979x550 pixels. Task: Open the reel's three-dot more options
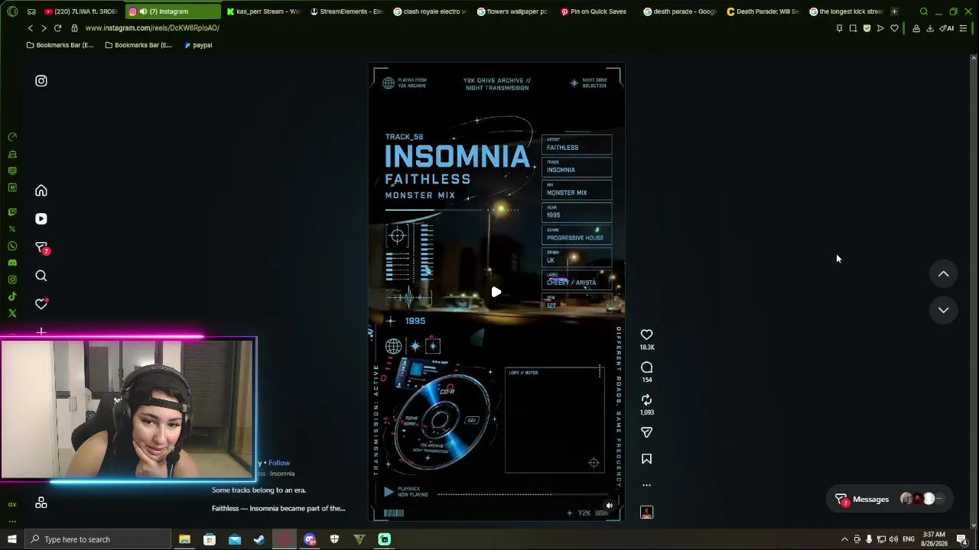tap(646, 485)
